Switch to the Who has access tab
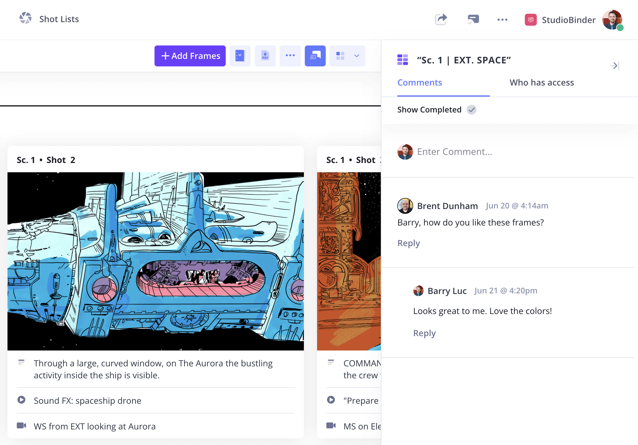The height and width of the screenshot is (445, 638). click(x=542, y=83)
